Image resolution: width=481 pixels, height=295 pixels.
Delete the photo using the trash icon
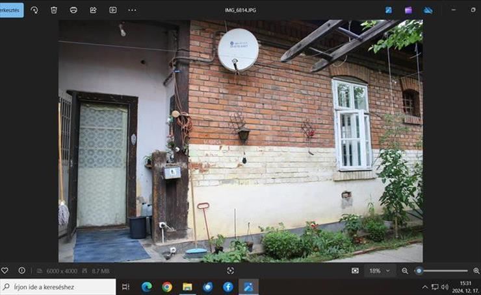[x=54, y=10]
